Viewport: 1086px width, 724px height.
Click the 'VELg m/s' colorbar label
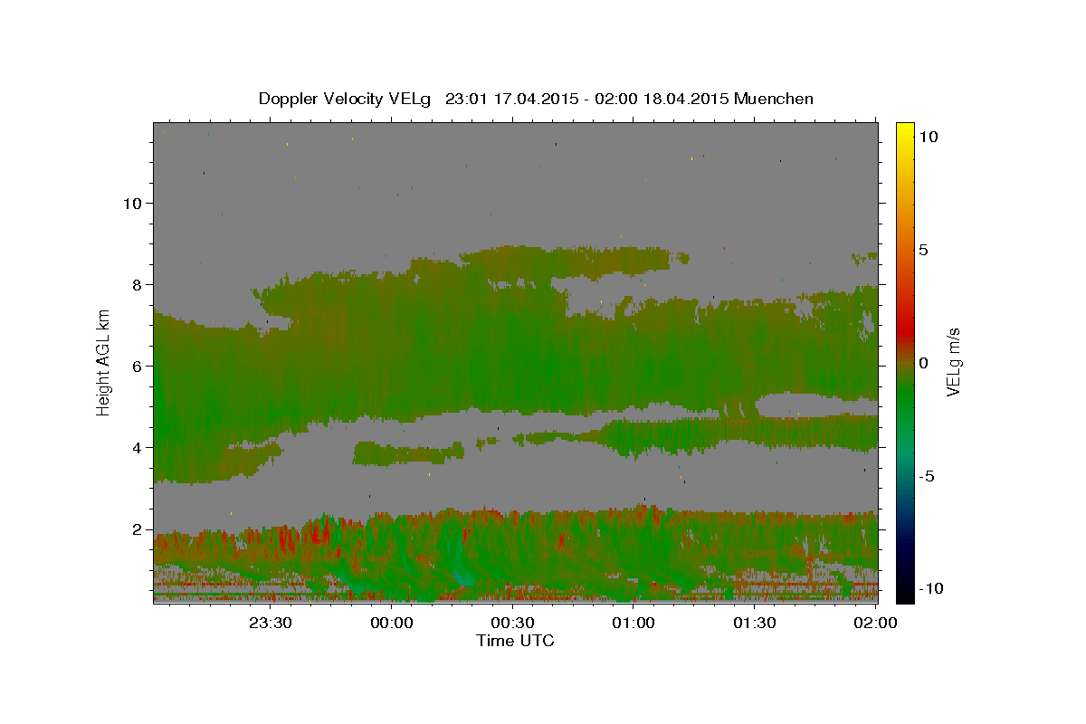tap(953, 362)
